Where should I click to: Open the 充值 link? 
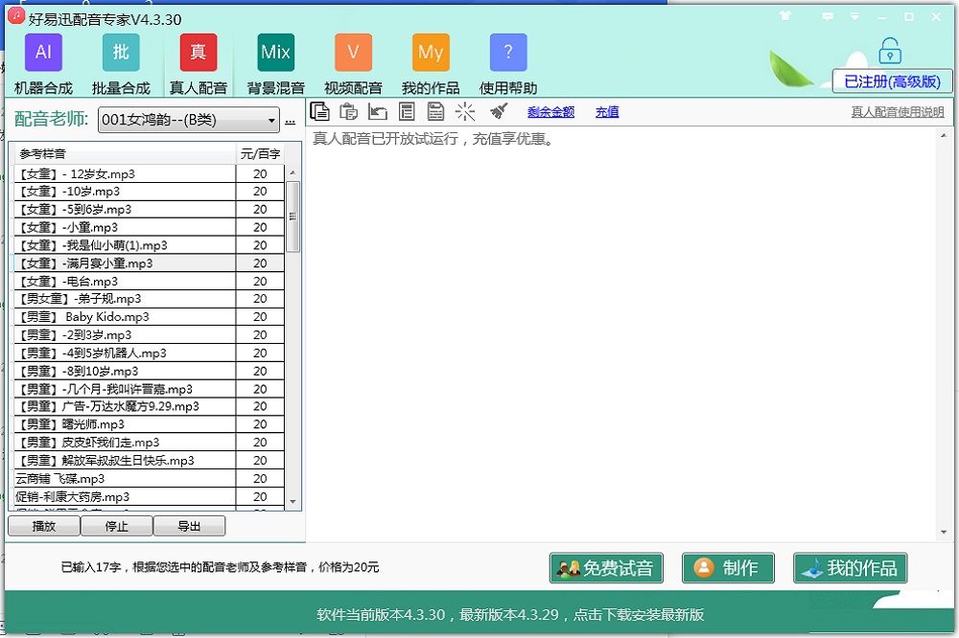[x=607, y=112]
